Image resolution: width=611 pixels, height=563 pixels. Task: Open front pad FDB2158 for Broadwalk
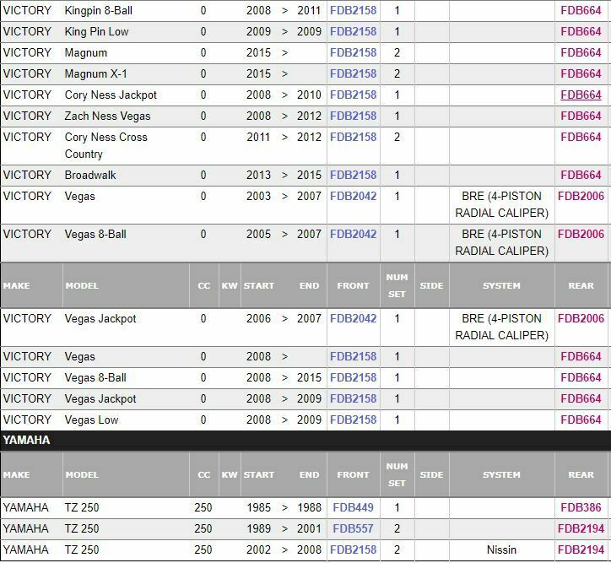[x=353, y=175]
